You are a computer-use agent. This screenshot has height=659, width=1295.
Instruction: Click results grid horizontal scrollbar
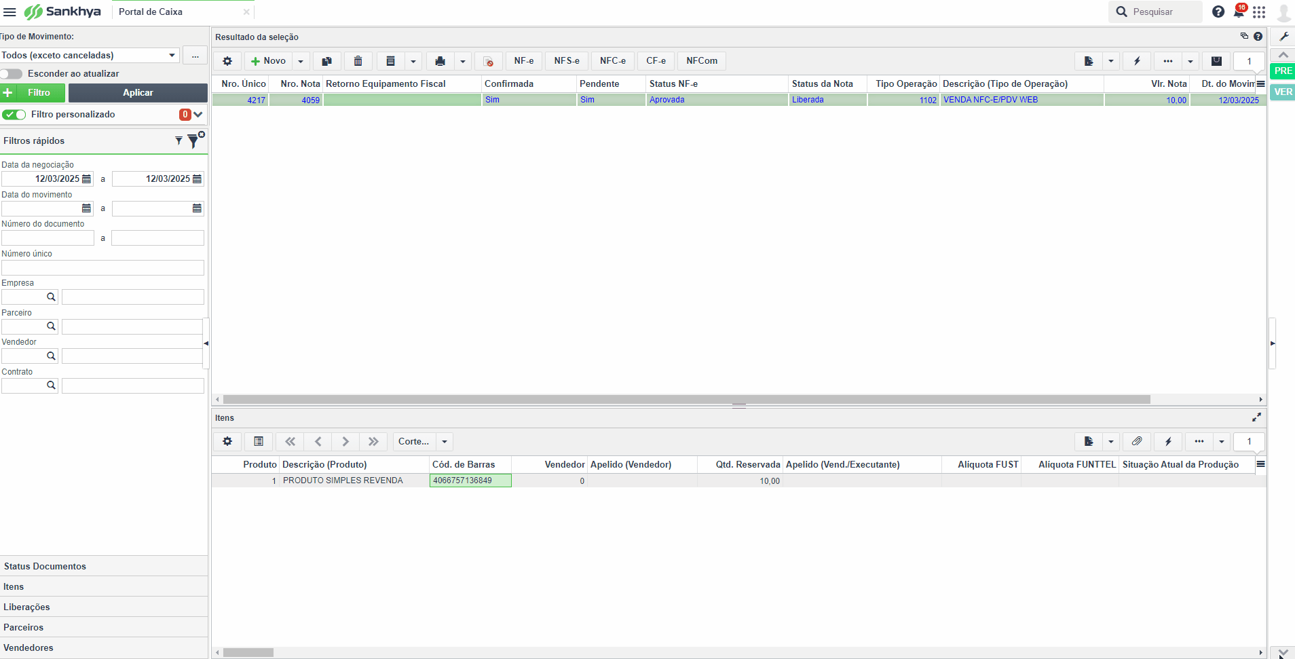tap(686, 400)
